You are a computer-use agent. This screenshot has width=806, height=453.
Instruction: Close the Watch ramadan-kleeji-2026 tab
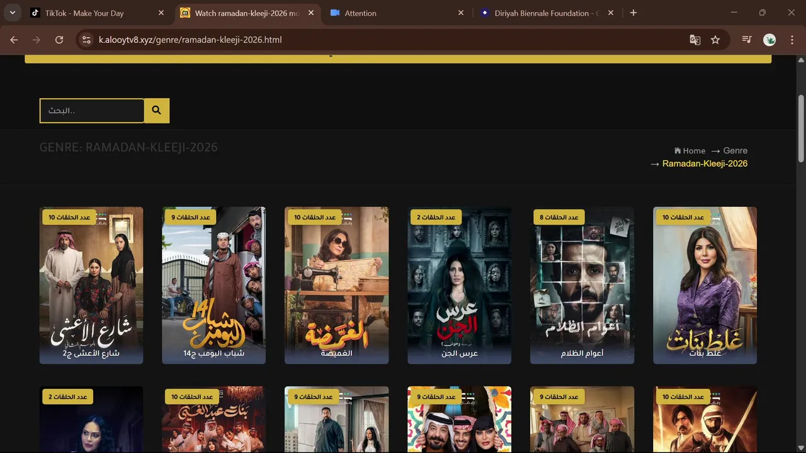(311, 13)
